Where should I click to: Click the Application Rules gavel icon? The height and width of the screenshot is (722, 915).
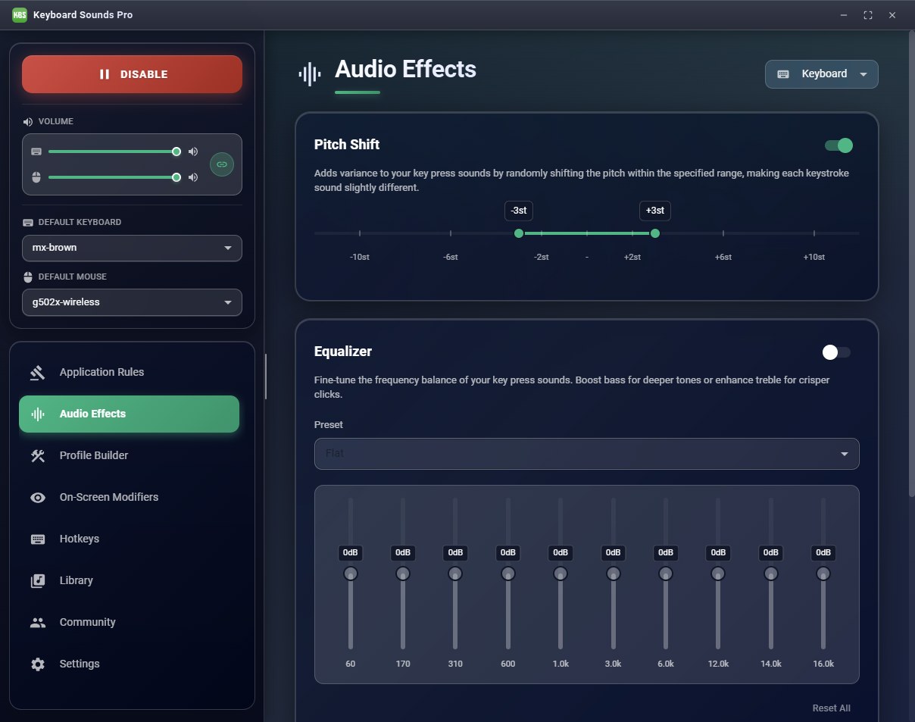[38, 372]
